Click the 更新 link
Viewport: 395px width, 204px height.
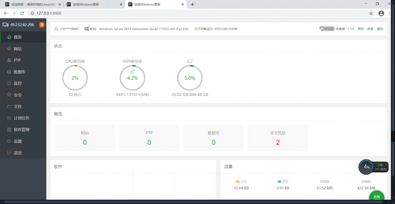click(x=361, y=29)
